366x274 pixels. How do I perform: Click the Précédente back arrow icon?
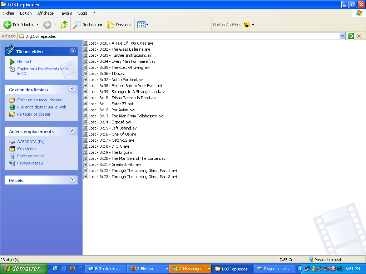[x=8, y=25]
